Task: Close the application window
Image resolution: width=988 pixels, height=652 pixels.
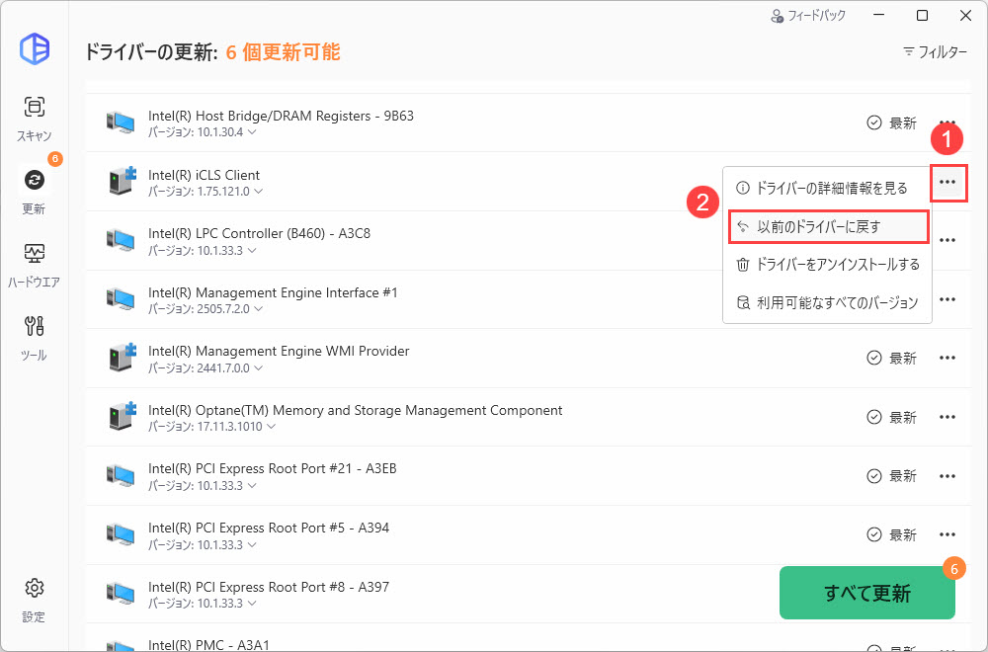Action: click(965, 16)
